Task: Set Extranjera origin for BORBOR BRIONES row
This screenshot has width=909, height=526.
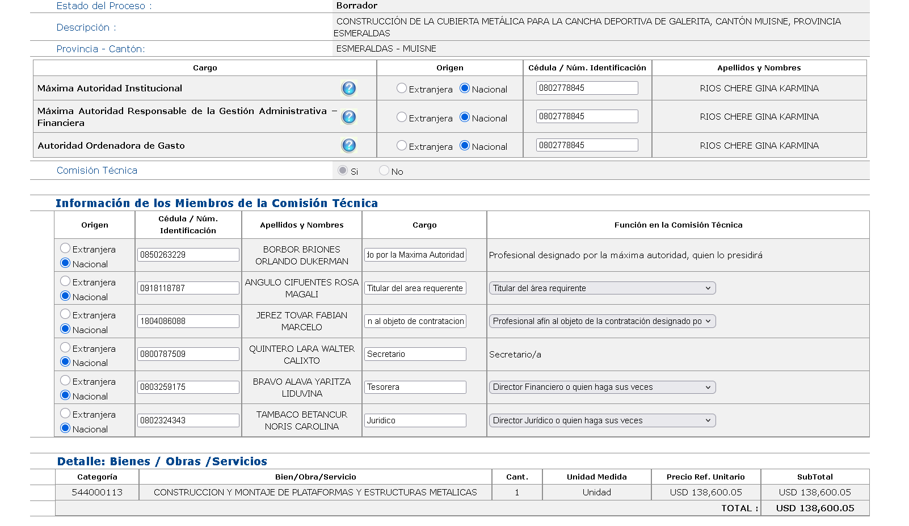Action: (x=65, y=248)
